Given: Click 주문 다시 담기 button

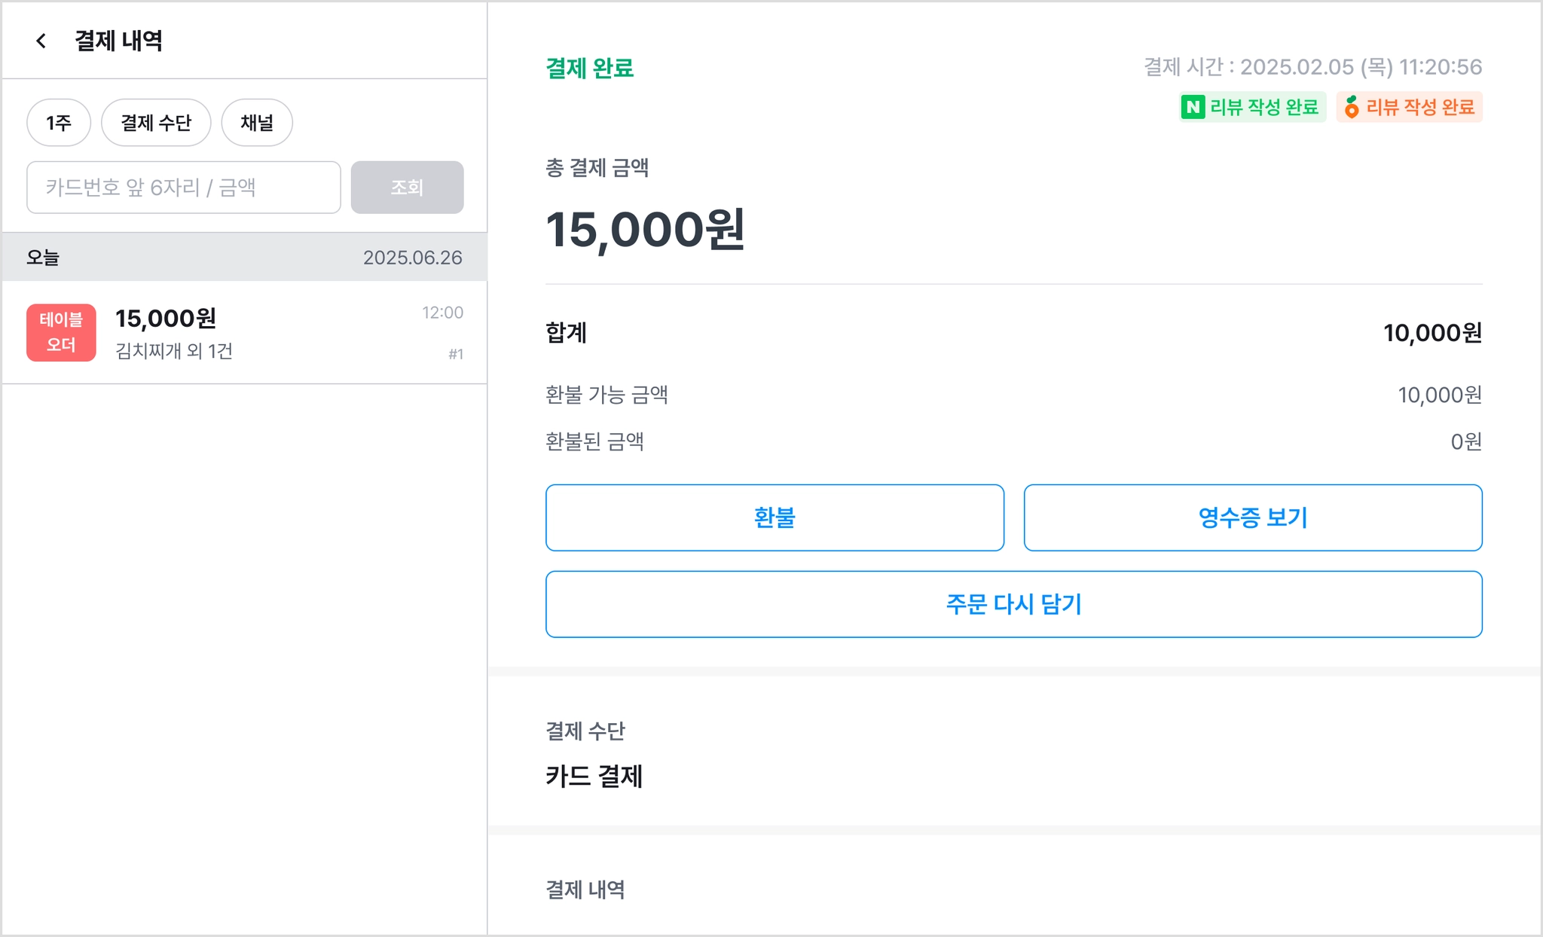Looking at the screenshot, I should pos(1013,604).
